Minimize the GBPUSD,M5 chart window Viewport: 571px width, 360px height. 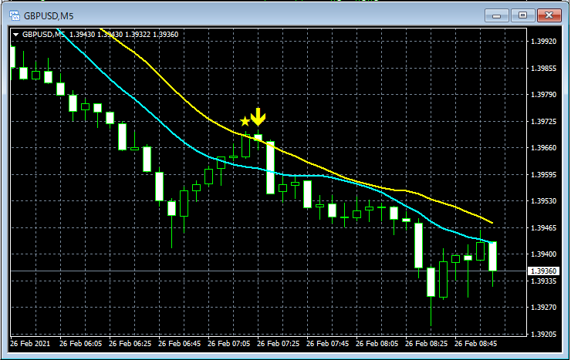tap(497, 15)
